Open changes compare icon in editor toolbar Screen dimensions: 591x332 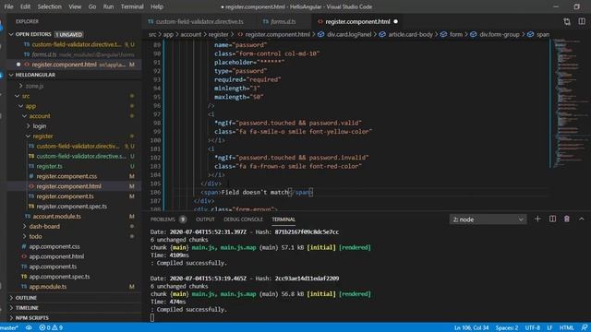[567, 21]
